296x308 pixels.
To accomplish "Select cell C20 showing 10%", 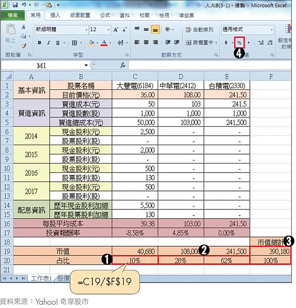I will (135, 261).
